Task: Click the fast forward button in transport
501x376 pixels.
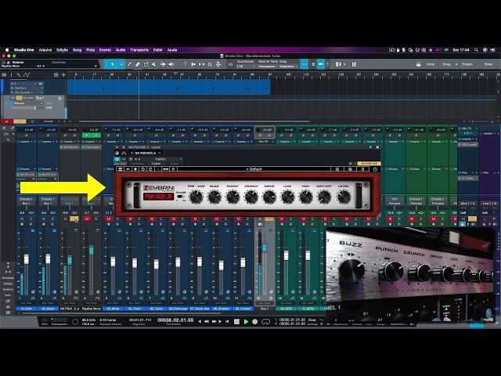Action: pyautogui.click(x=214, y=321)
